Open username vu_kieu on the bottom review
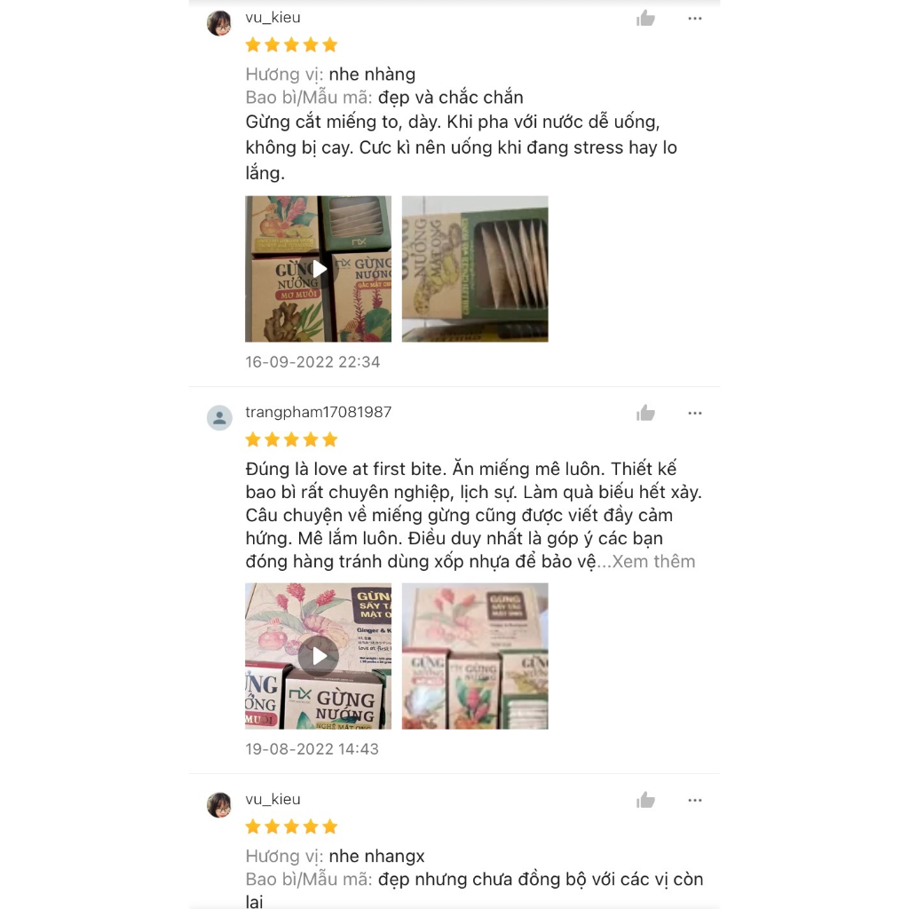This screenshot has width=909, height=909. (x=273, y=800)
